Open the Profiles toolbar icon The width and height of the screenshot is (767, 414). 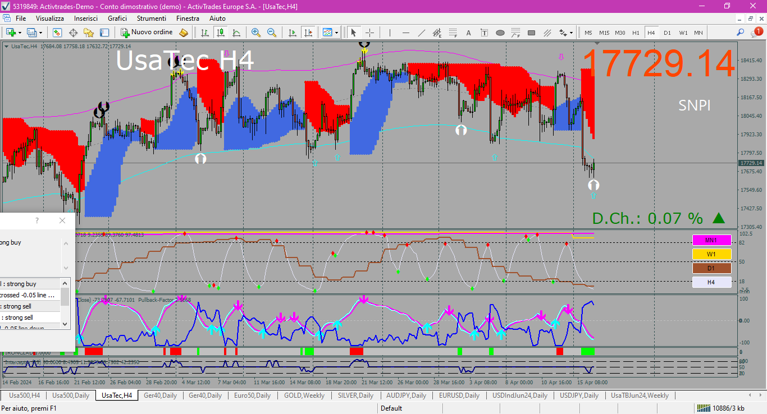31,33
